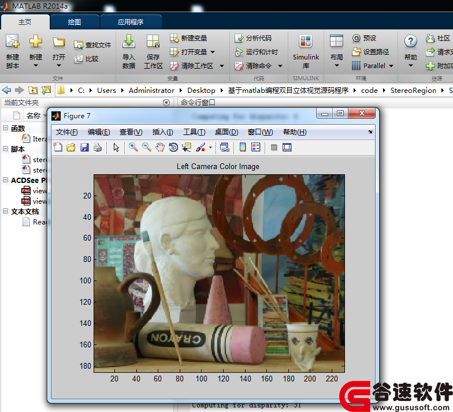The height and width of the screenshot is (412, 453).
Task: Open Figure 7 文件(F) menu
Action: tap(67, 132)
